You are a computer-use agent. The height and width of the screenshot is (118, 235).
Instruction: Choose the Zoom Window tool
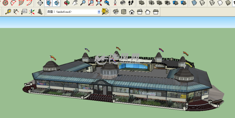(91, 3)
